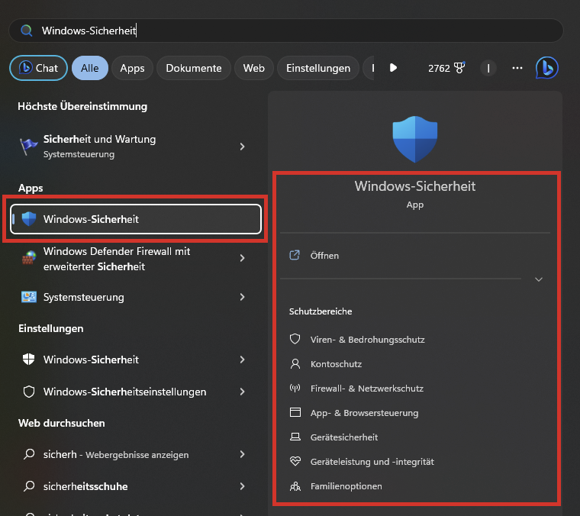Click the Bing Chat icon at top right
Image resolution: width=580 pixels, height=516 pixels.
coord(546,68)
